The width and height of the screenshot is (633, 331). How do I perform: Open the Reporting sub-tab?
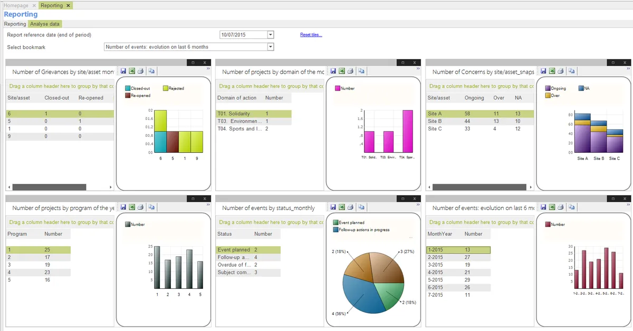tap(15, 24)
